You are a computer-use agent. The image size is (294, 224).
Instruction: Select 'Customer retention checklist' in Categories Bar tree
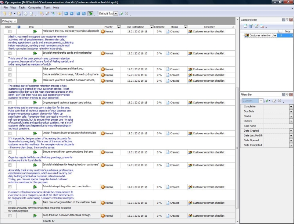262,36
